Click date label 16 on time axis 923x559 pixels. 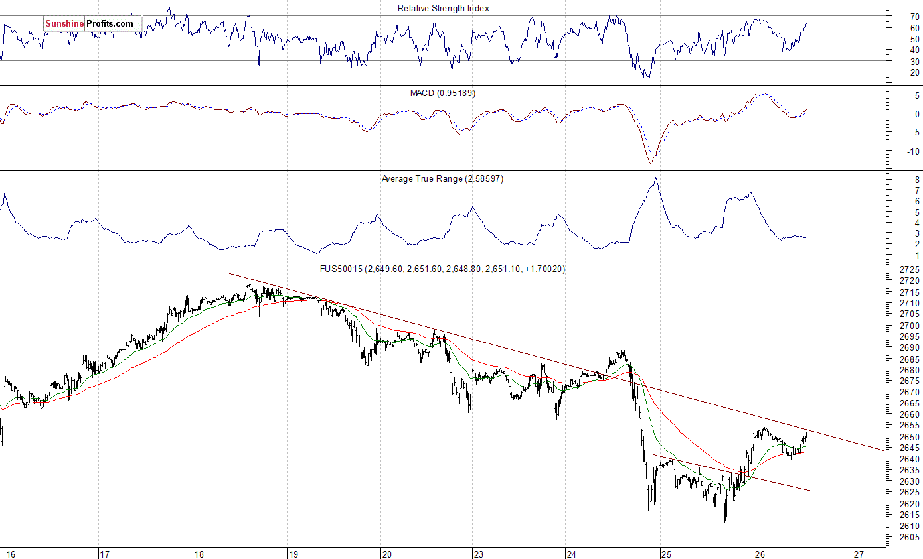[x=11, y=553]
